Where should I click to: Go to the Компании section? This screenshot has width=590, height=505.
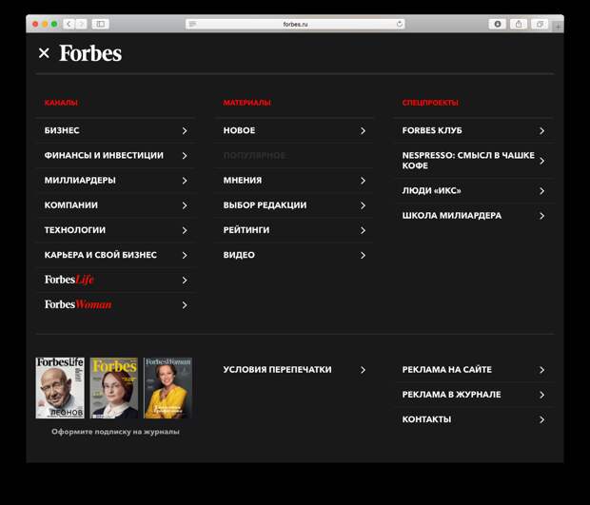[x=115, y=204]
